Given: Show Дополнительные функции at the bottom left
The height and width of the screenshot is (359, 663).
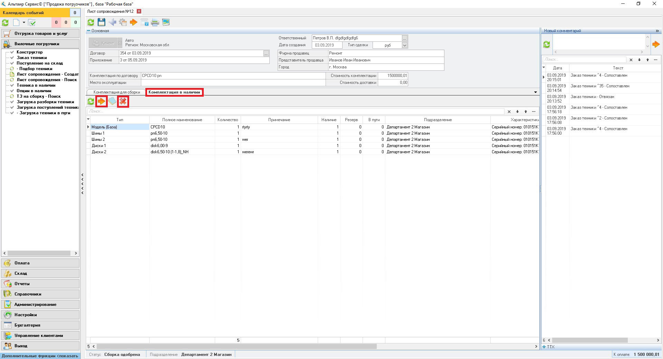Looking at the screenshot, I should tap(40, 356).
